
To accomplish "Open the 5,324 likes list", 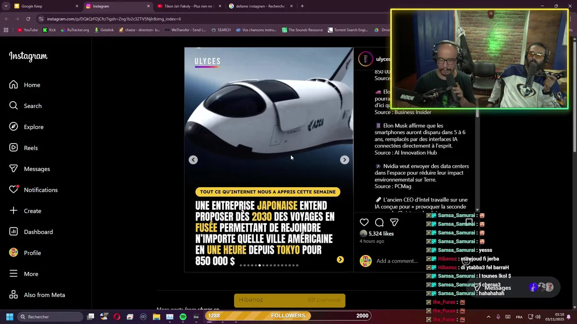I will (381, 234).
